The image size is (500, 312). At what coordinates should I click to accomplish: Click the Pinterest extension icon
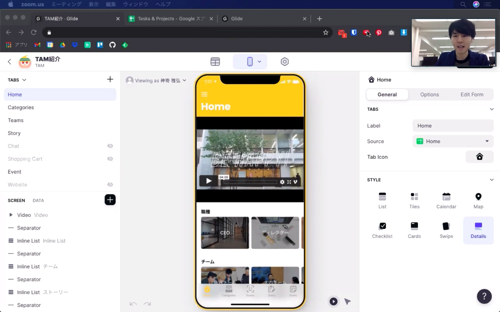click(379, 33)
